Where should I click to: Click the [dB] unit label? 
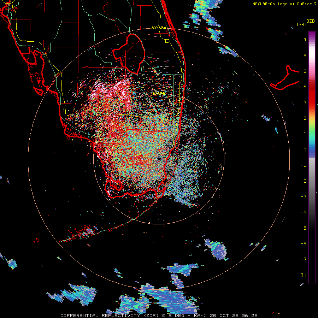[301, 25]
